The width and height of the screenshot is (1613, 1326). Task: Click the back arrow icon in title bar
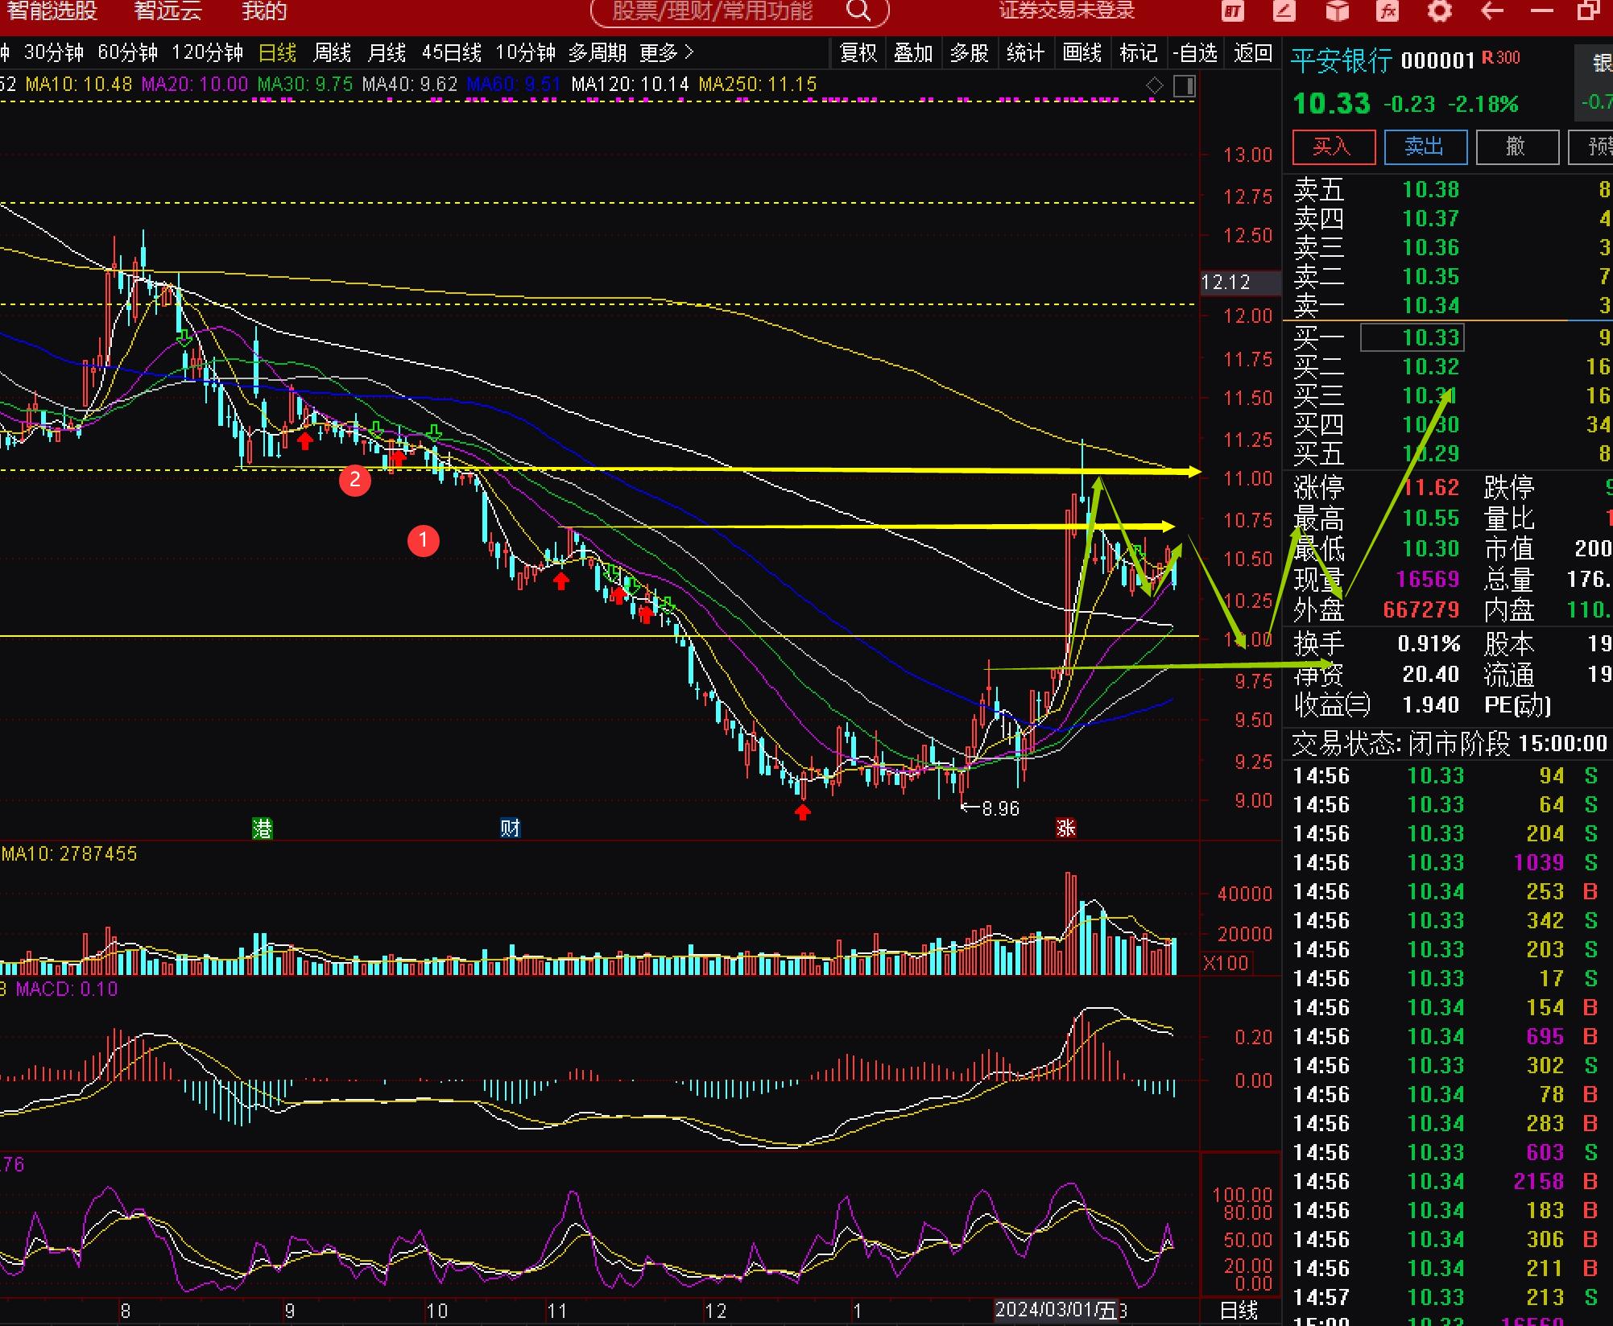[1492, 11]
